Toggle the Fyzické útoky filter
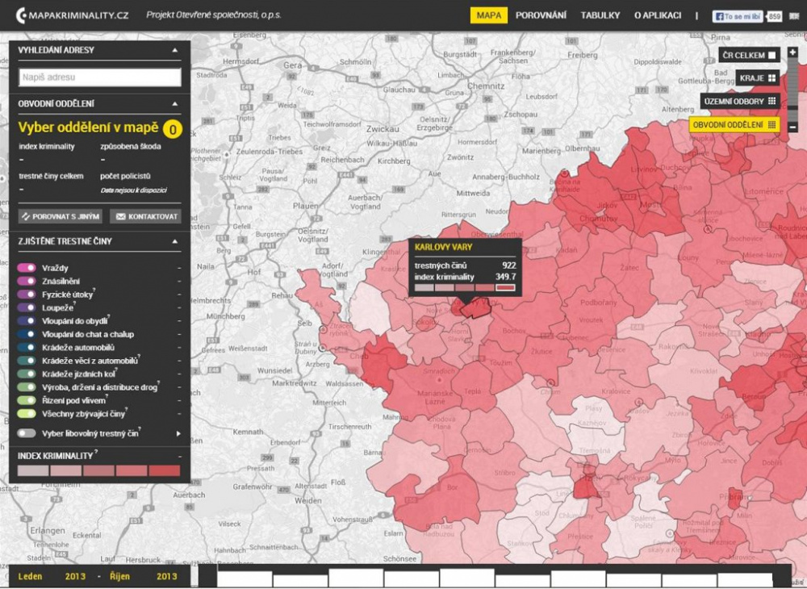 tap(27, 294)
